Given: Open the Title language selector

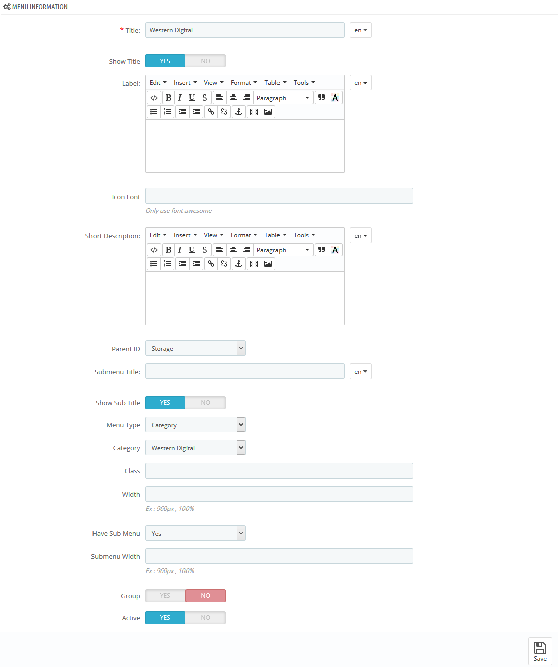Looking at the screenshot, I should point(361,30).
